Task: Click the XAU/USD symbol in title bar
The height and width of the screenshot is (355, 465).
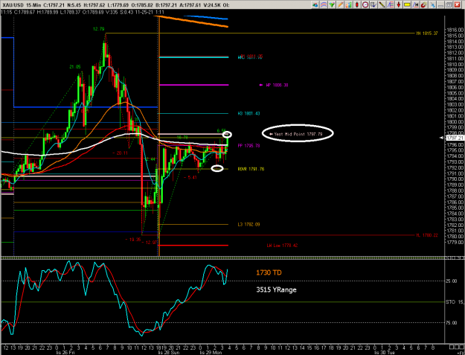Action: point(13,5)
